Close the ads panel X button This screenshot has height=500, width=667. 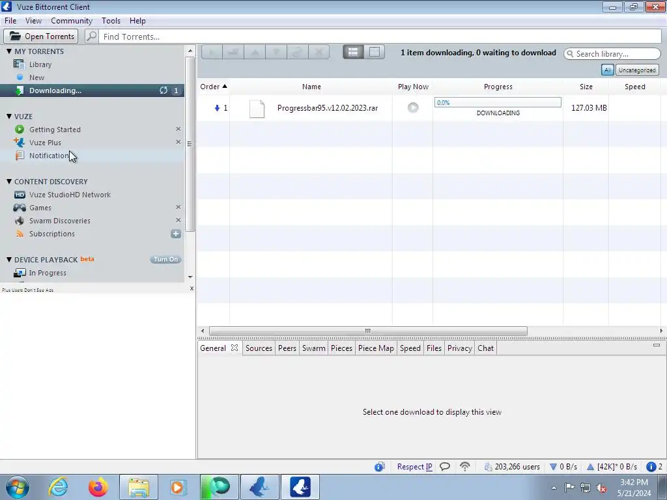click(192, 288)
